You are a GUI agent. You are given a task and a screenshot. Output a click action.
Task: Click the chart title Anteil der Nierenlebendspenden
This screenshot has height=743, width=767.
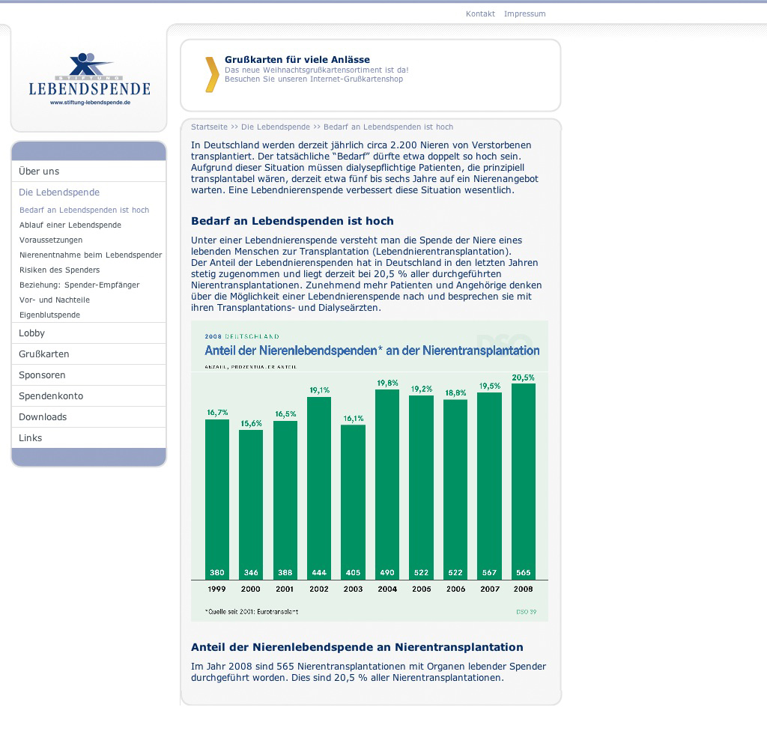click(372, 351)
